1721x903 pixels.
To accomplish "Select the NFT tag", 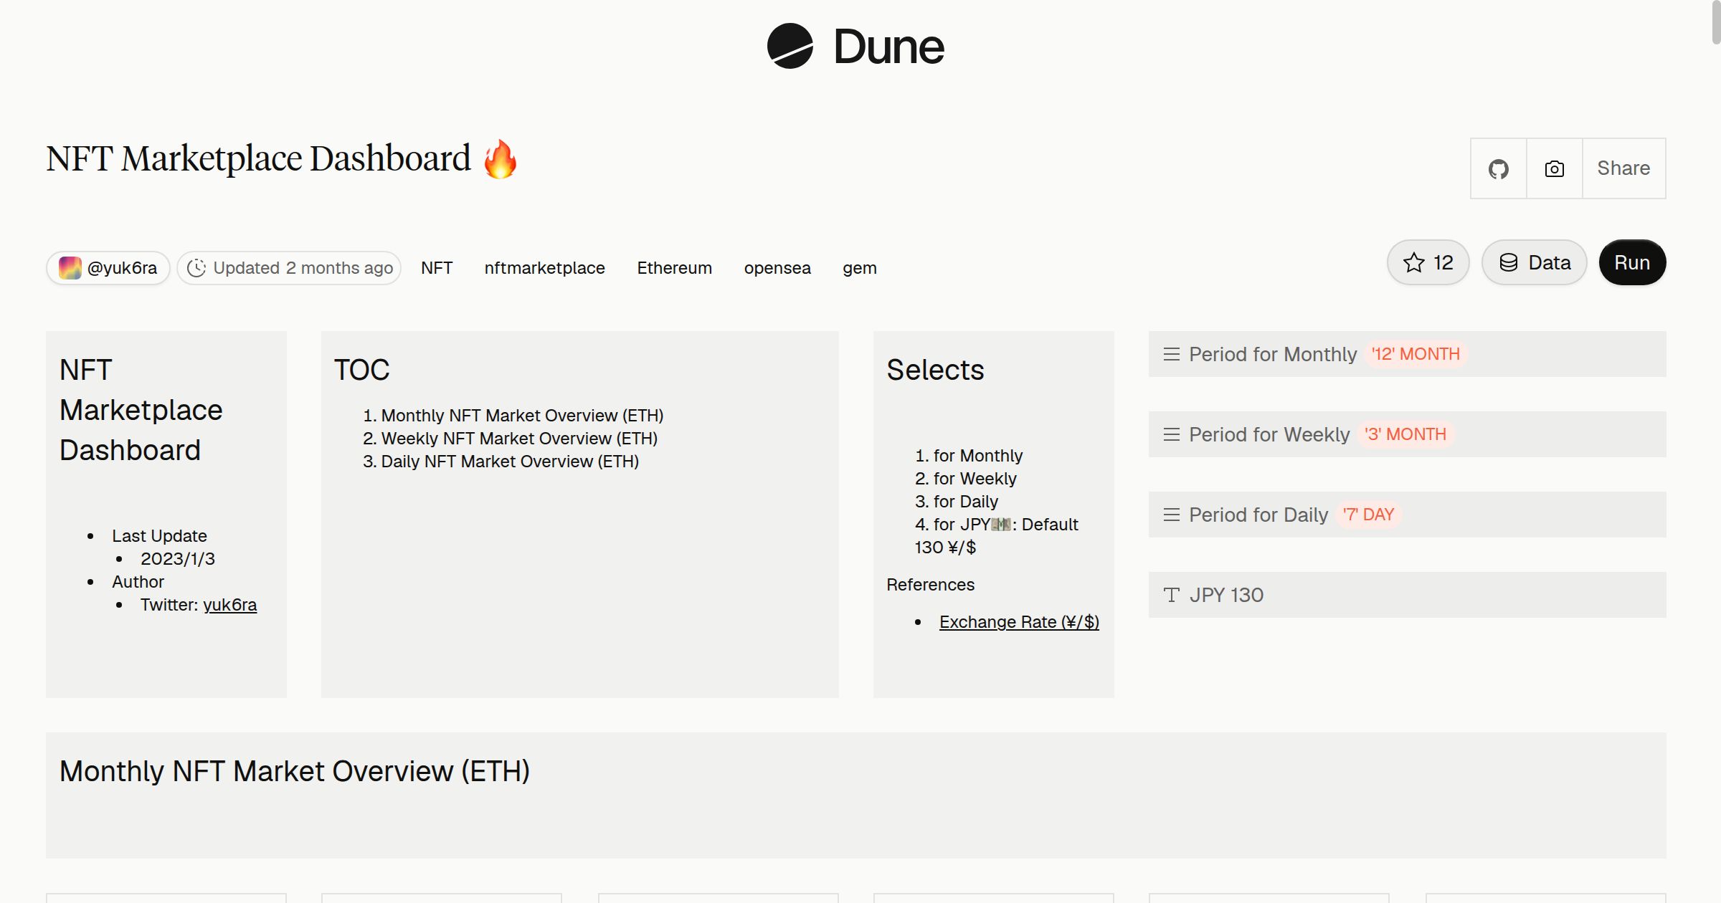I will (x=437, y=268).
